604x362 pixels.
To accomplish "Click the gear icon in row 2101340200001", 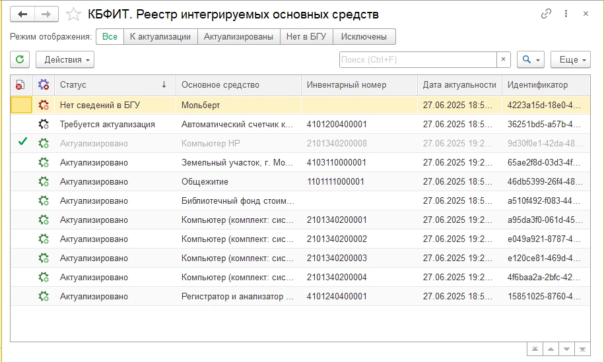I will coord(44,220).
